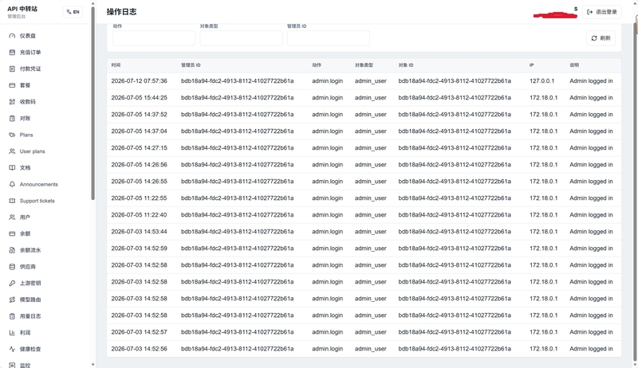638x368 pixels.
Task: Click the 收款码 QR code icon
Action: point(12,102)
